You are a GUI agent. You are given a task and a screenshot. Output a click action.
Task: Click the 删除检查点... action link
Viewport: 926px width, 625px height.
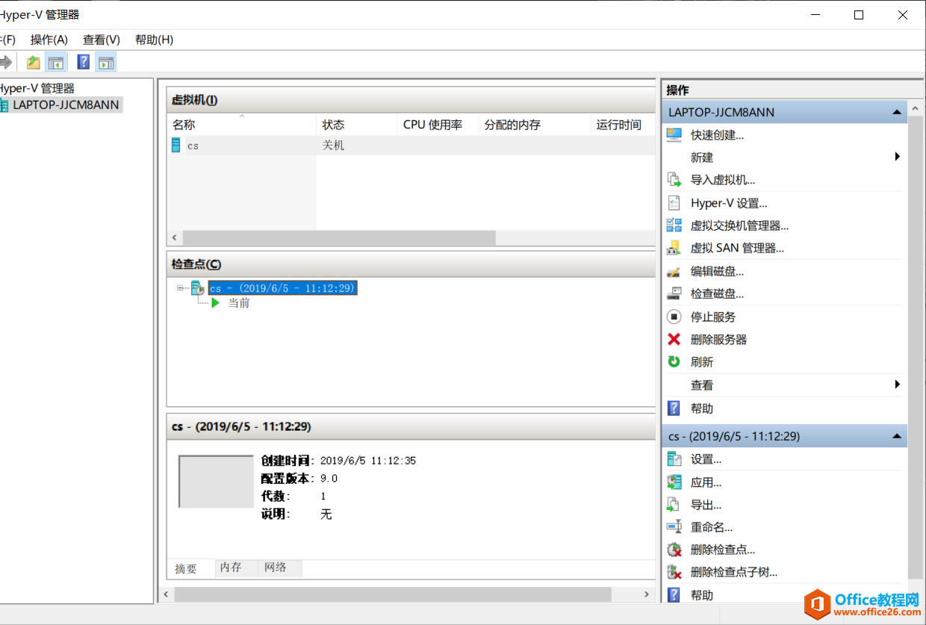[x=723, y=550]
